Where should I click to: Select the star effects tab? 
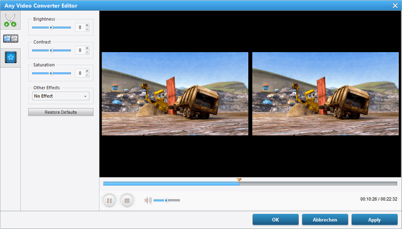[x=11, y=58]
